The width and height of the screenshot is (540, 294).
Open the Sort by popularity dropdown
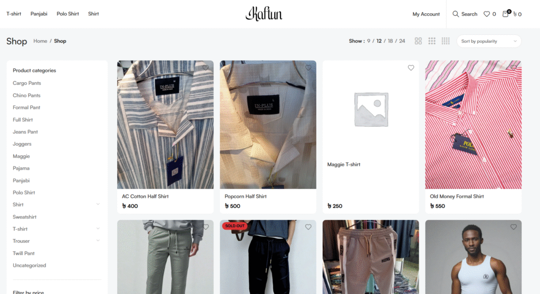pos(489,41)
